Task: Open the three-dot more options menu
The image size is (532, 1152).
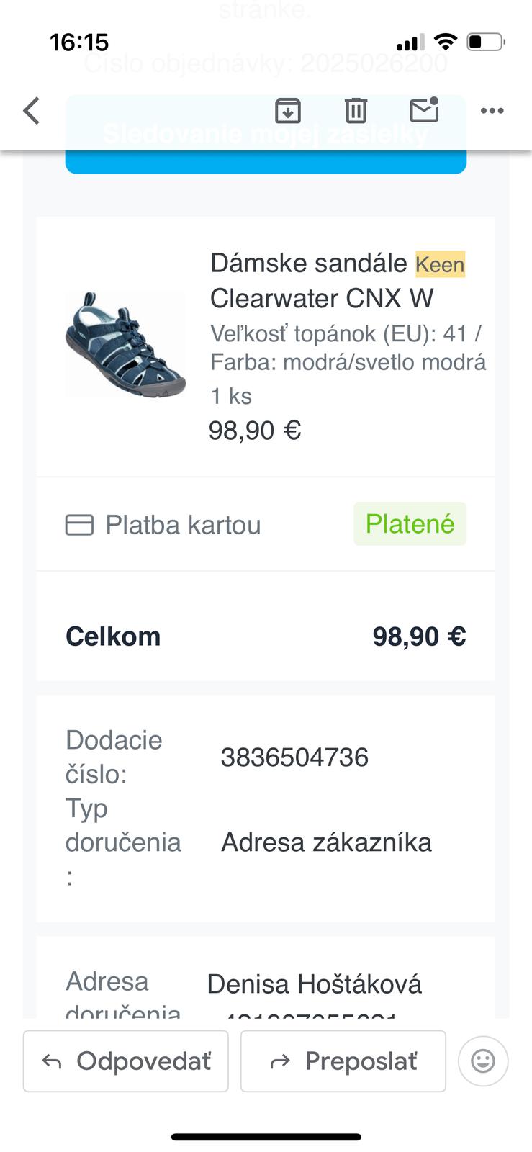Action: coord(492,111)
